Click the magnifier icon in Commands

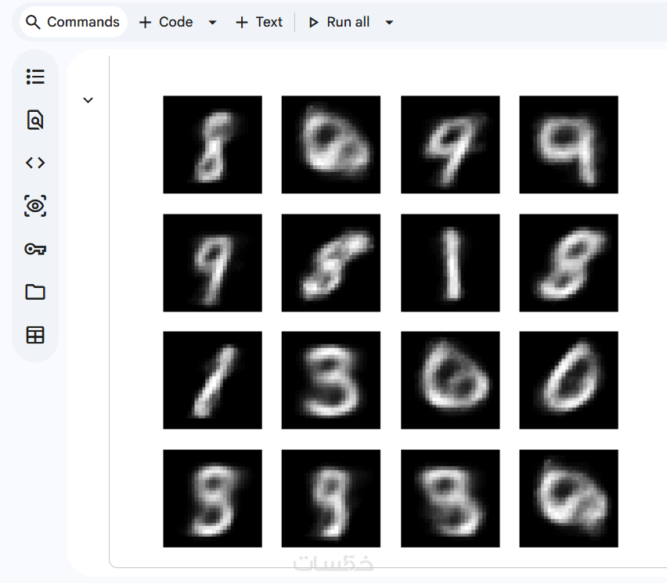[x=33, y=22]
